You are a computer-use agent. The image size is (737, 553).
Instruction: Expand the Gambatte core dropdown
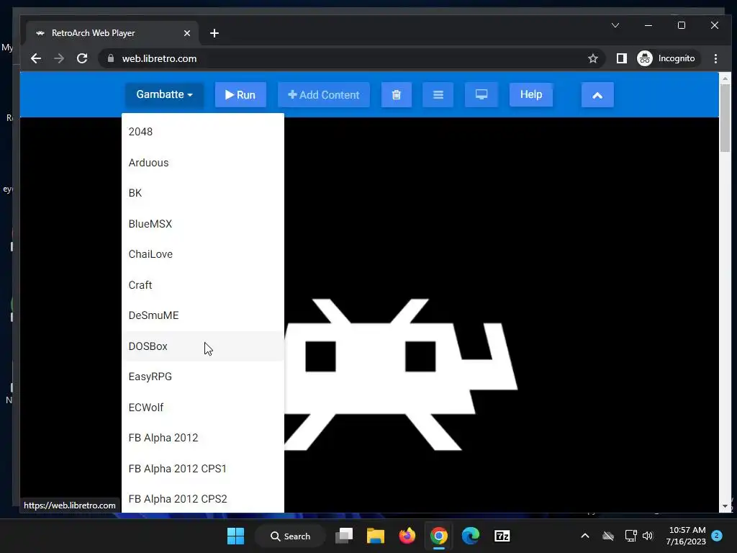point(164,94)
